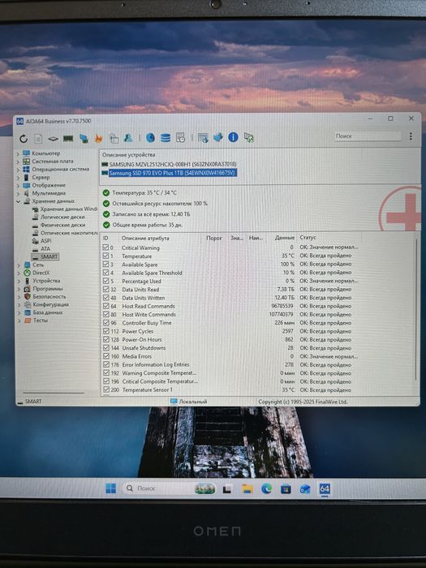Select Логические диски in the tree
Screen dimensions: 426x568
(x=62, y=217)
